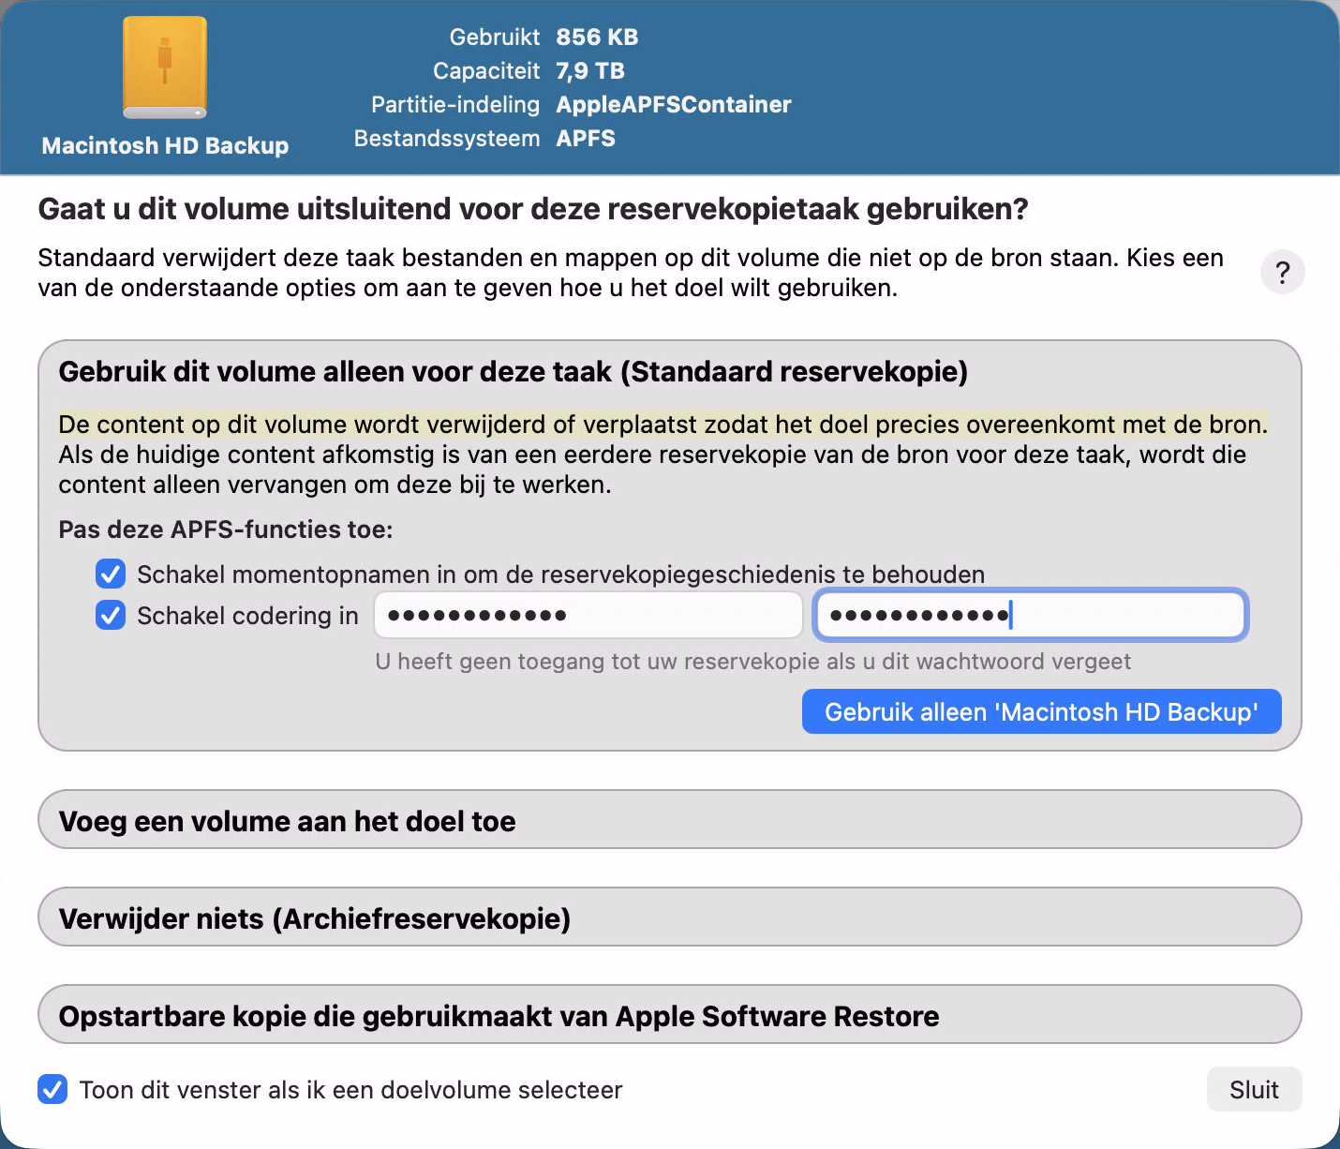The image size is (1340, 1149).
Task: Click the highlighted De content op dit volume sentence
Action: click(663, 425)
